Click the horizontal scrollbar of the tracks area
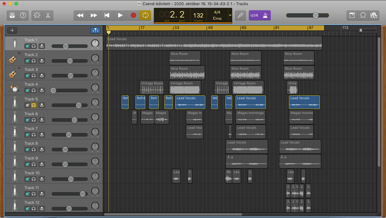 [x=173, y=215]
